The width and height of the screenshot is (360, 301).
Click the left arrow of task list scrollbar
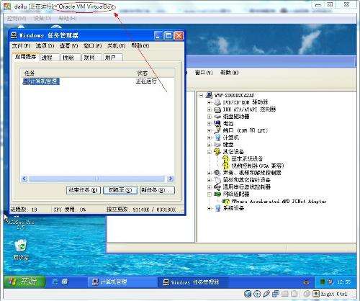pyautogui.click(x=24, y=179)
